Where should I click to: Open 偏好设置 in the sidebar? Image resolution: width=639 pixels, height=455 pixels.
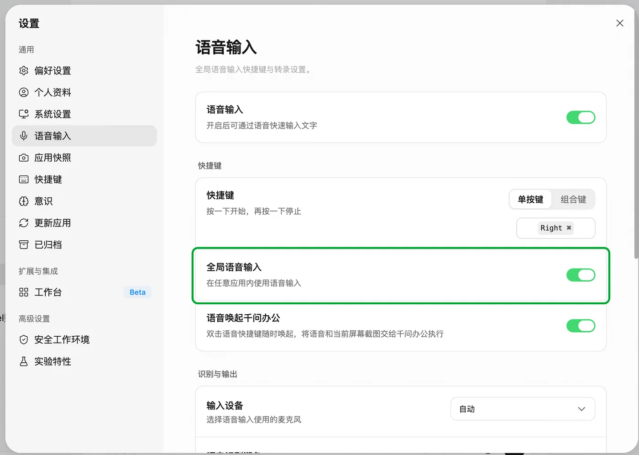click(x=84, y=71)
